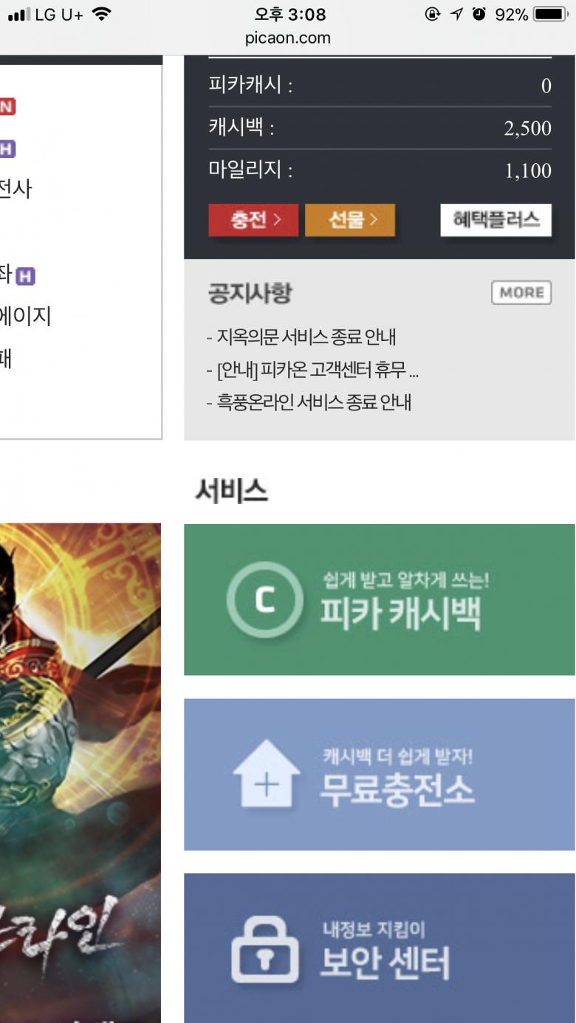
Task: Tap the padlock security center icon
Action: [x=265, y=950]
